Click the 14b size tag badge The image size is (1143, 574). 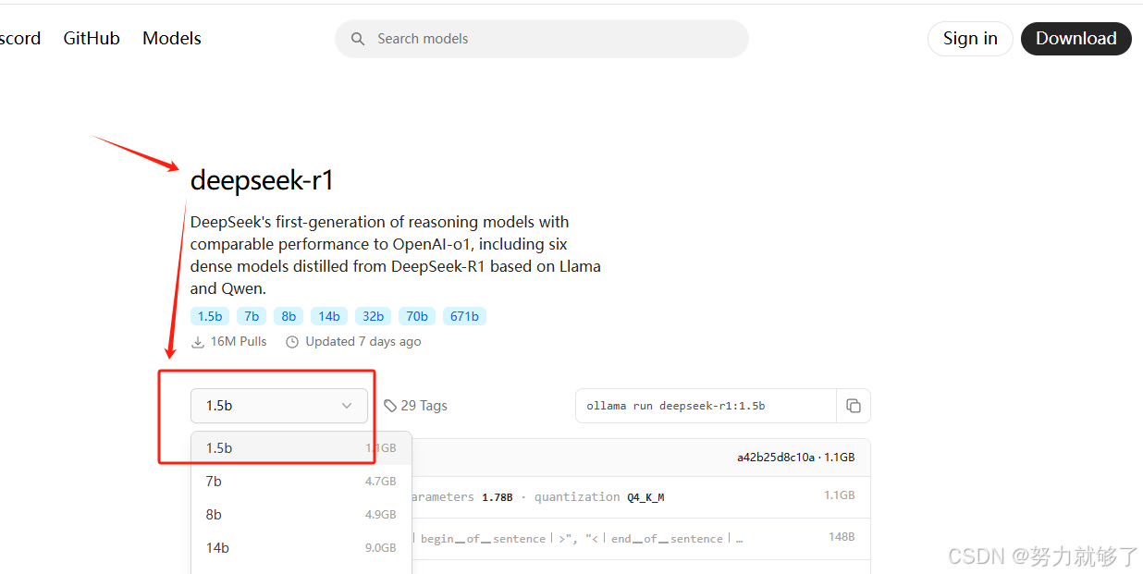[x=329, y=316]
